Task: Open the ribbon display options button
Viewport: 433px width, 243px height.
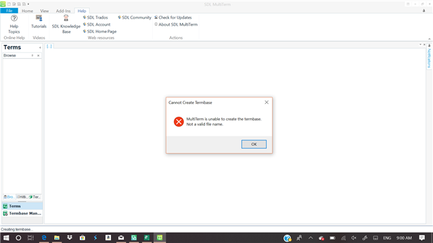Action: pyautogui.click(x=408, y=4)
